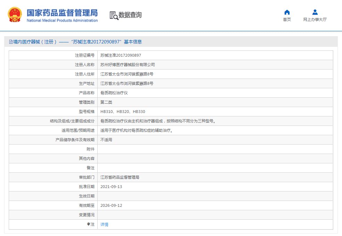Click the 国家药品监督管理局 title
Image resolution: width=342 pixels, height=236 pixels.
[x=62, y=13]
